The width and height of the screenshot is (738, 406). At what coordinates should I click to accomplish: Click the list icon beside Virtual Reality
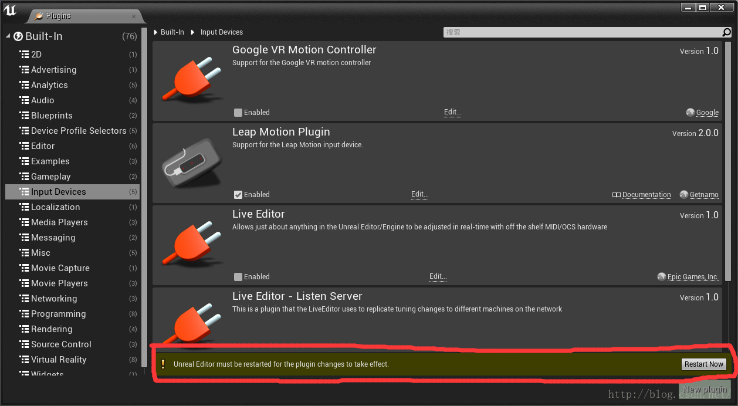click(24, 360)
